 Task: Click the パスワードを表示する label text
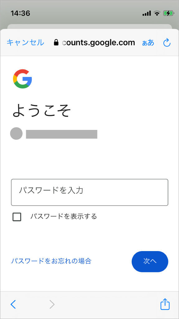tap(64, 217)
